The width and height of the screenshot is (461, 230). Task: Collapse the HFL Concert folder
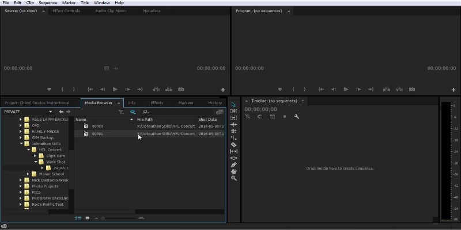pos(28,150)
